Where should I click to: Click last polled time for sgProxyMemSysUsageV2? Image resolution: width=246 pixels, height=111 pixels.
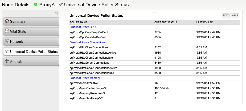pyautogui.click(x=208, y=98)
